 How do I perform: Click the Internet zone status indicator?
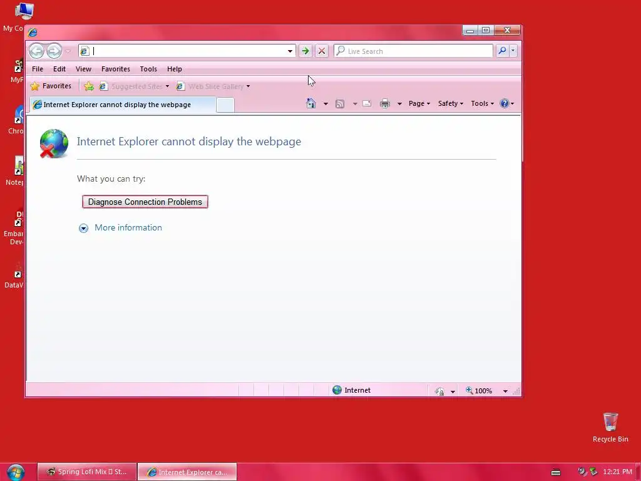352,390
